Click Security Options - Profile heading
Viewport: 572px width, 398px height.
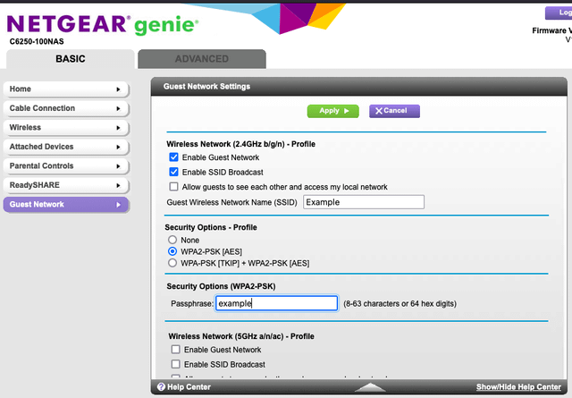(x=211, y=227)
